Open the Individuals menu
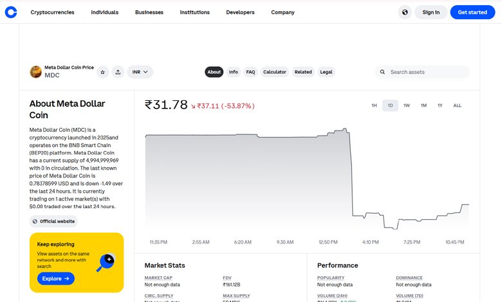Screen dimensions: 502x302 coord(105,12)
